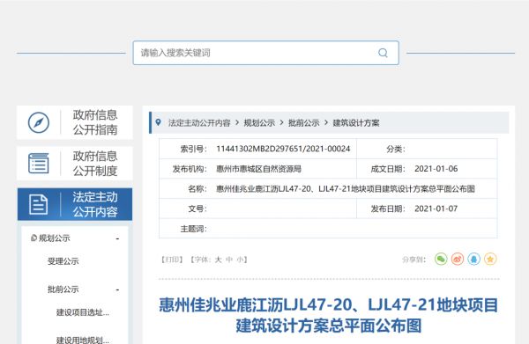The width and height of the screenshot is (529, 344).
Task: Open 政府信息公开制度 menu label
Action: coord(95,164)
